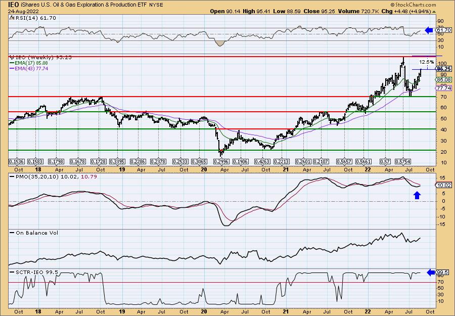Click the RSI 61.70 value tag on right axis
The height and width of the screenshot is (316, 455).
point(444,30)
